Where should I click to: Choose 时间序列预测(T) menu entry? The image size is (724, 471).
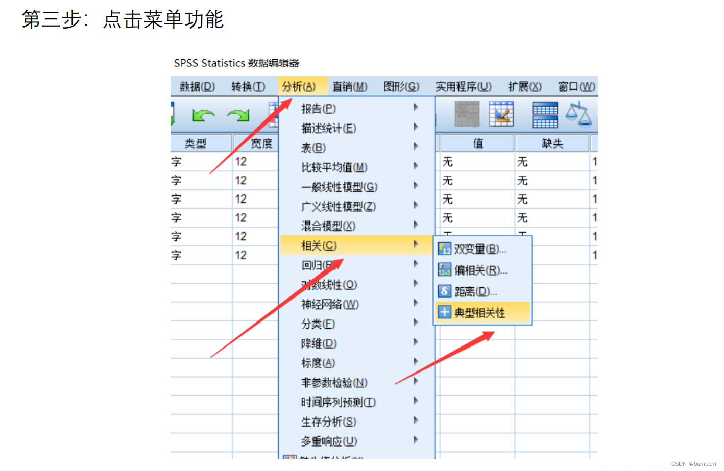(357, 402)
